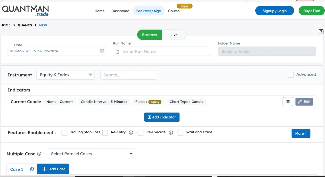Open the Select a folder dropdown
This screenshot has width=325, height=177.
(267, 51)
